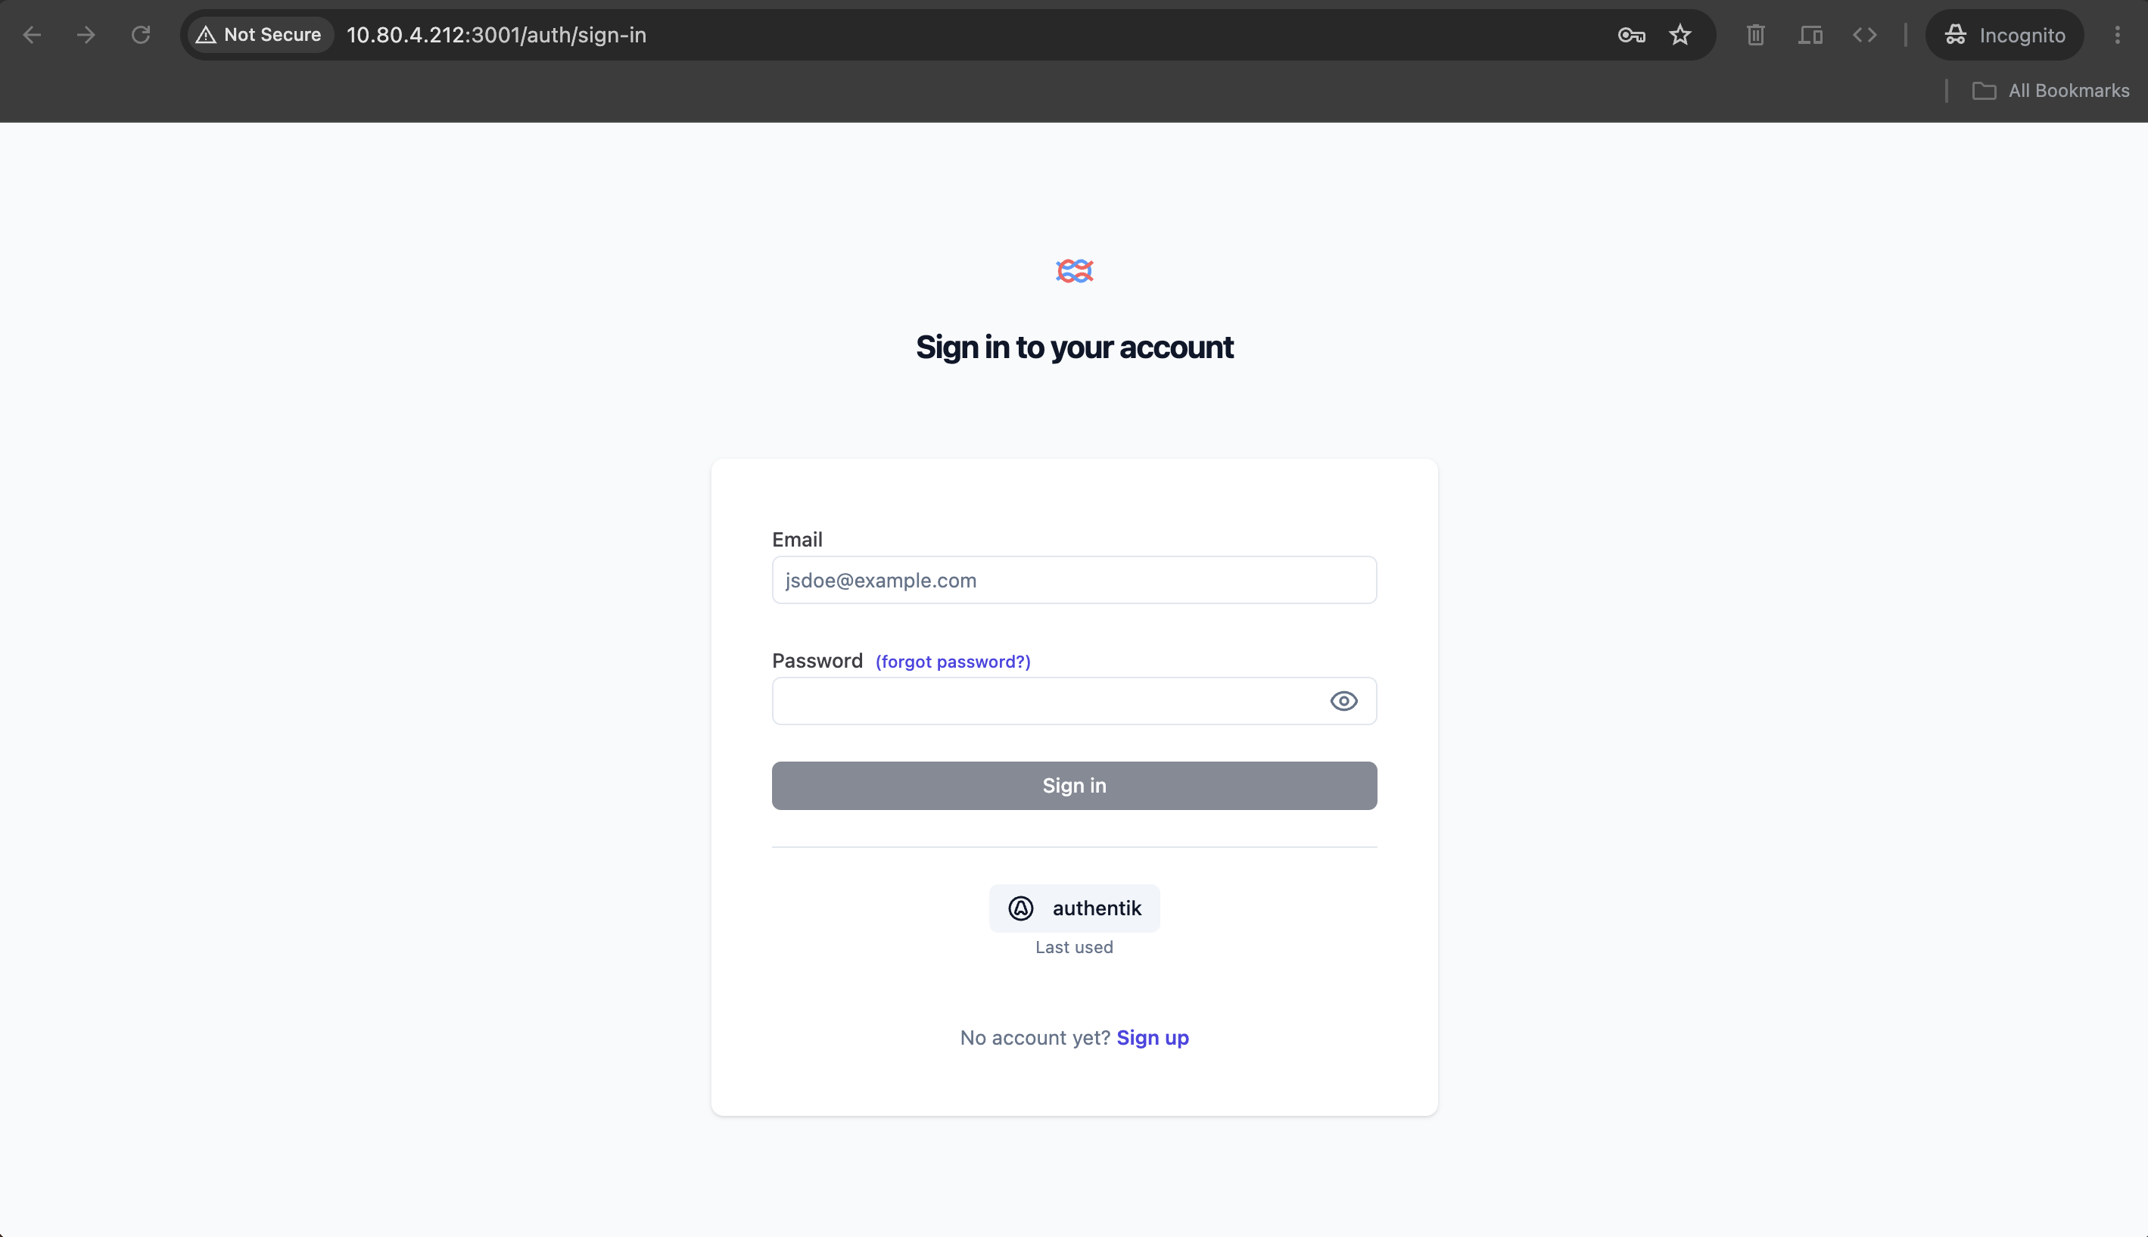The width and height of the screenshot is (2148, 1237).
Task: Bookmark this page with the star
Action: [x=1680, y=35]
